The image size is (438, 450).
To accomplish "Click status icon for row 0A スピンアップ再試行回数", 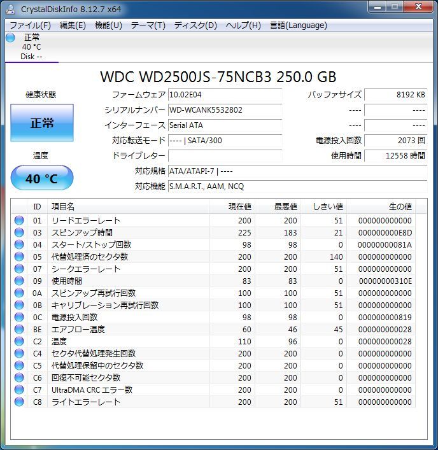I will (x=19, y=293).
